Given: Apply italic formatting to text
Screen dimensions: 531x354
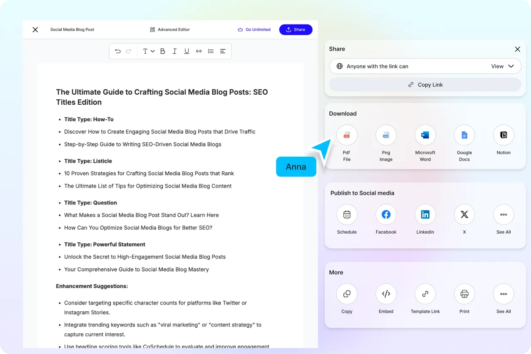Looking at the screenshot, I should pos(174,51).
